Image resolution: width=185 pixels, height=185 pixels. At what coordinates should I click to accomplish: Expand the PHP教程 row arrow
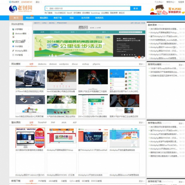click(x=29, y=55)
